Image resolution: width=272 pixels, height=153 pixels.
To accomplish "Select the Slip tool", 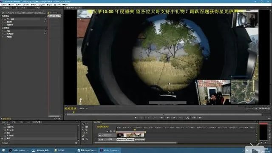I will pos(83,133).
